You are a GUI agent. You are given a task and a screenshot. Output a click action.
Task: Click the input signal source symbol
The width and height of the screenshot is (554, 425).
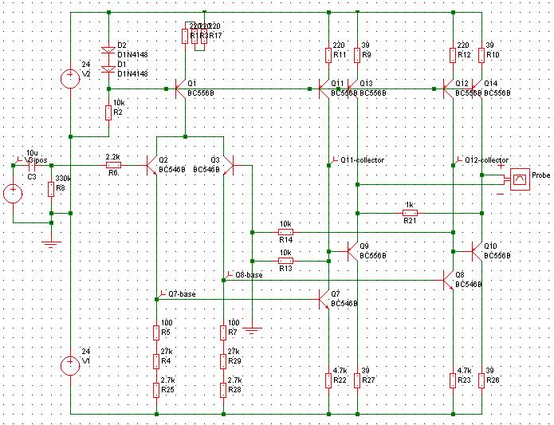tap(13, 194)
